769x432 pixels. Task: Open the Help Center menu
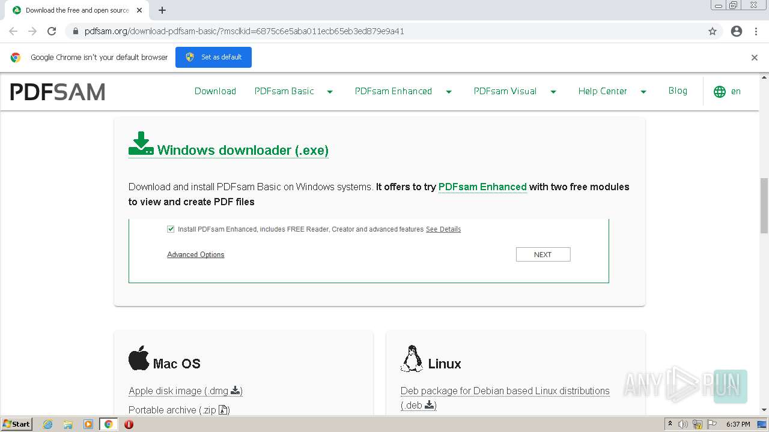point(603,91)
